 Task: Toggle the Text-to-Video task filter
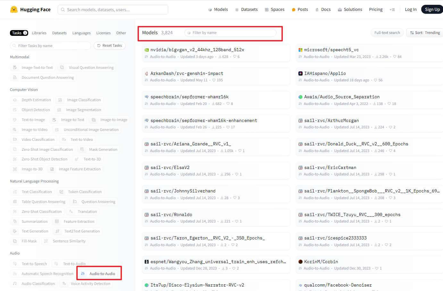point(77,140)
